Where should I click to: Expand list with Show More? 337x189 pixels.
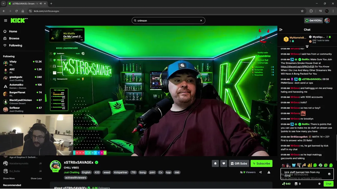pyautogui.click(x=9, y=178)
